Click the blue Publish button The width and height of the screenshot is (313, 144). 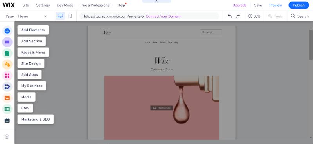pos(299,5)
